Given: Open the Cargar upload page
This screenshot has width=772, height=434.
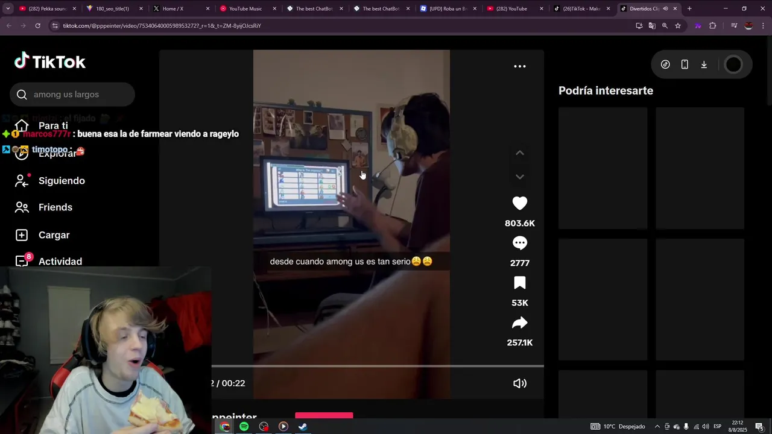Looking at the screenshot, I should click(x=42, y=235).
